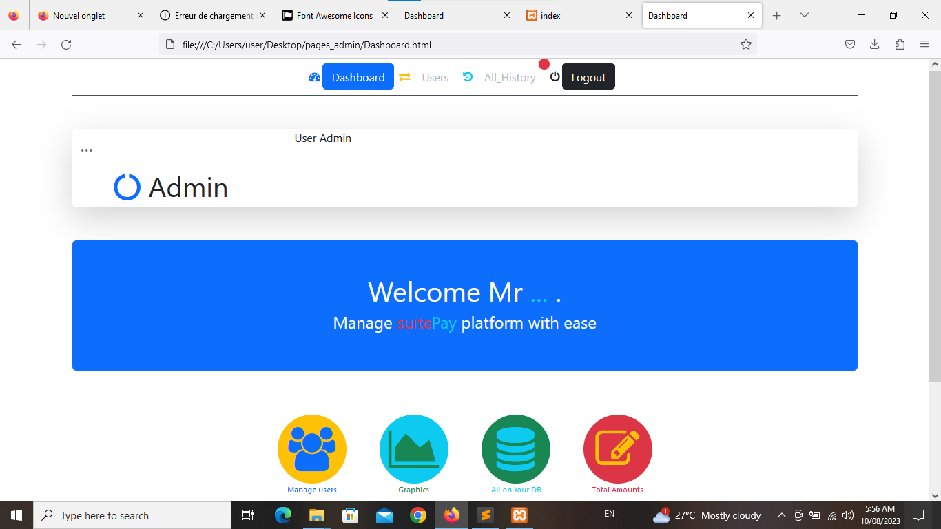Open the Graphics chart icon
Viewport: 941px width, 529px height.
pyautogui.click(x=413, y=448)
